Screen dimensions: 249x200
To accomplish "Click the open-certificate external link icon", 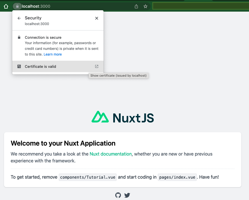I will pos(97,66).
